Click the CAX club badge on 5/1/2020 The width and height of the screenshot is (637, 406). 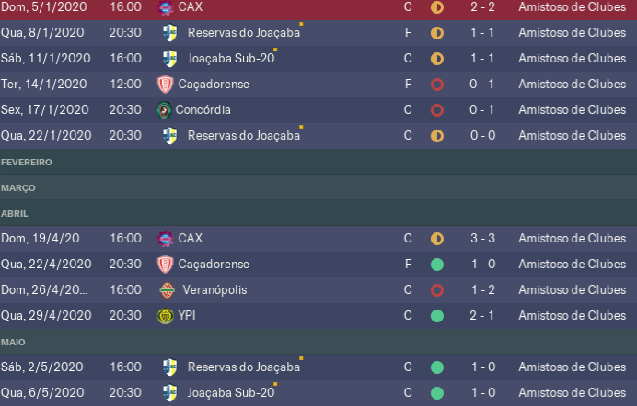coord(166,7)
